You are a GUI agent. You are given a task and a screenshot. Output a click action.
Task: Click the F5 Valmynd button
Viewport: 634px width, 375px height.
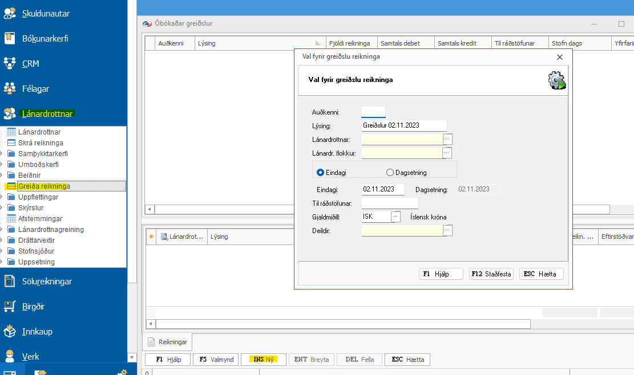[x=216, y=360]
